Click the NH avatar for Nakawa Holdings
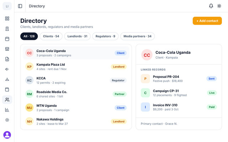 click(29, 121)
